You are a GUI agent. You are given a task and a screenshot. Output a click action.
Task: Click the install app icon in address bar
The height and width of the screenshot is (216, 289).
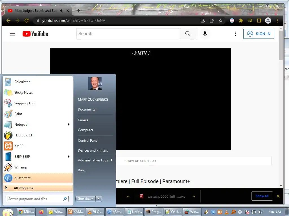203,21
